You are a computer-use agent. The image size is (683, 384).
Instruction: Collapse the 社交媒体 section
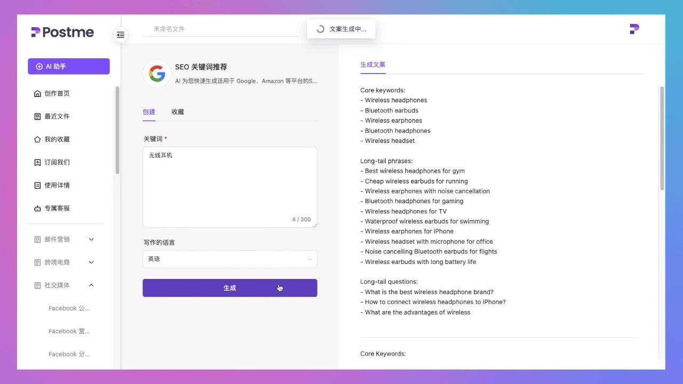91,285
